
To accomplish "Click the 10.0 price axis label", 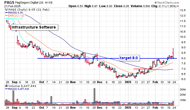I will click(183, 37).
